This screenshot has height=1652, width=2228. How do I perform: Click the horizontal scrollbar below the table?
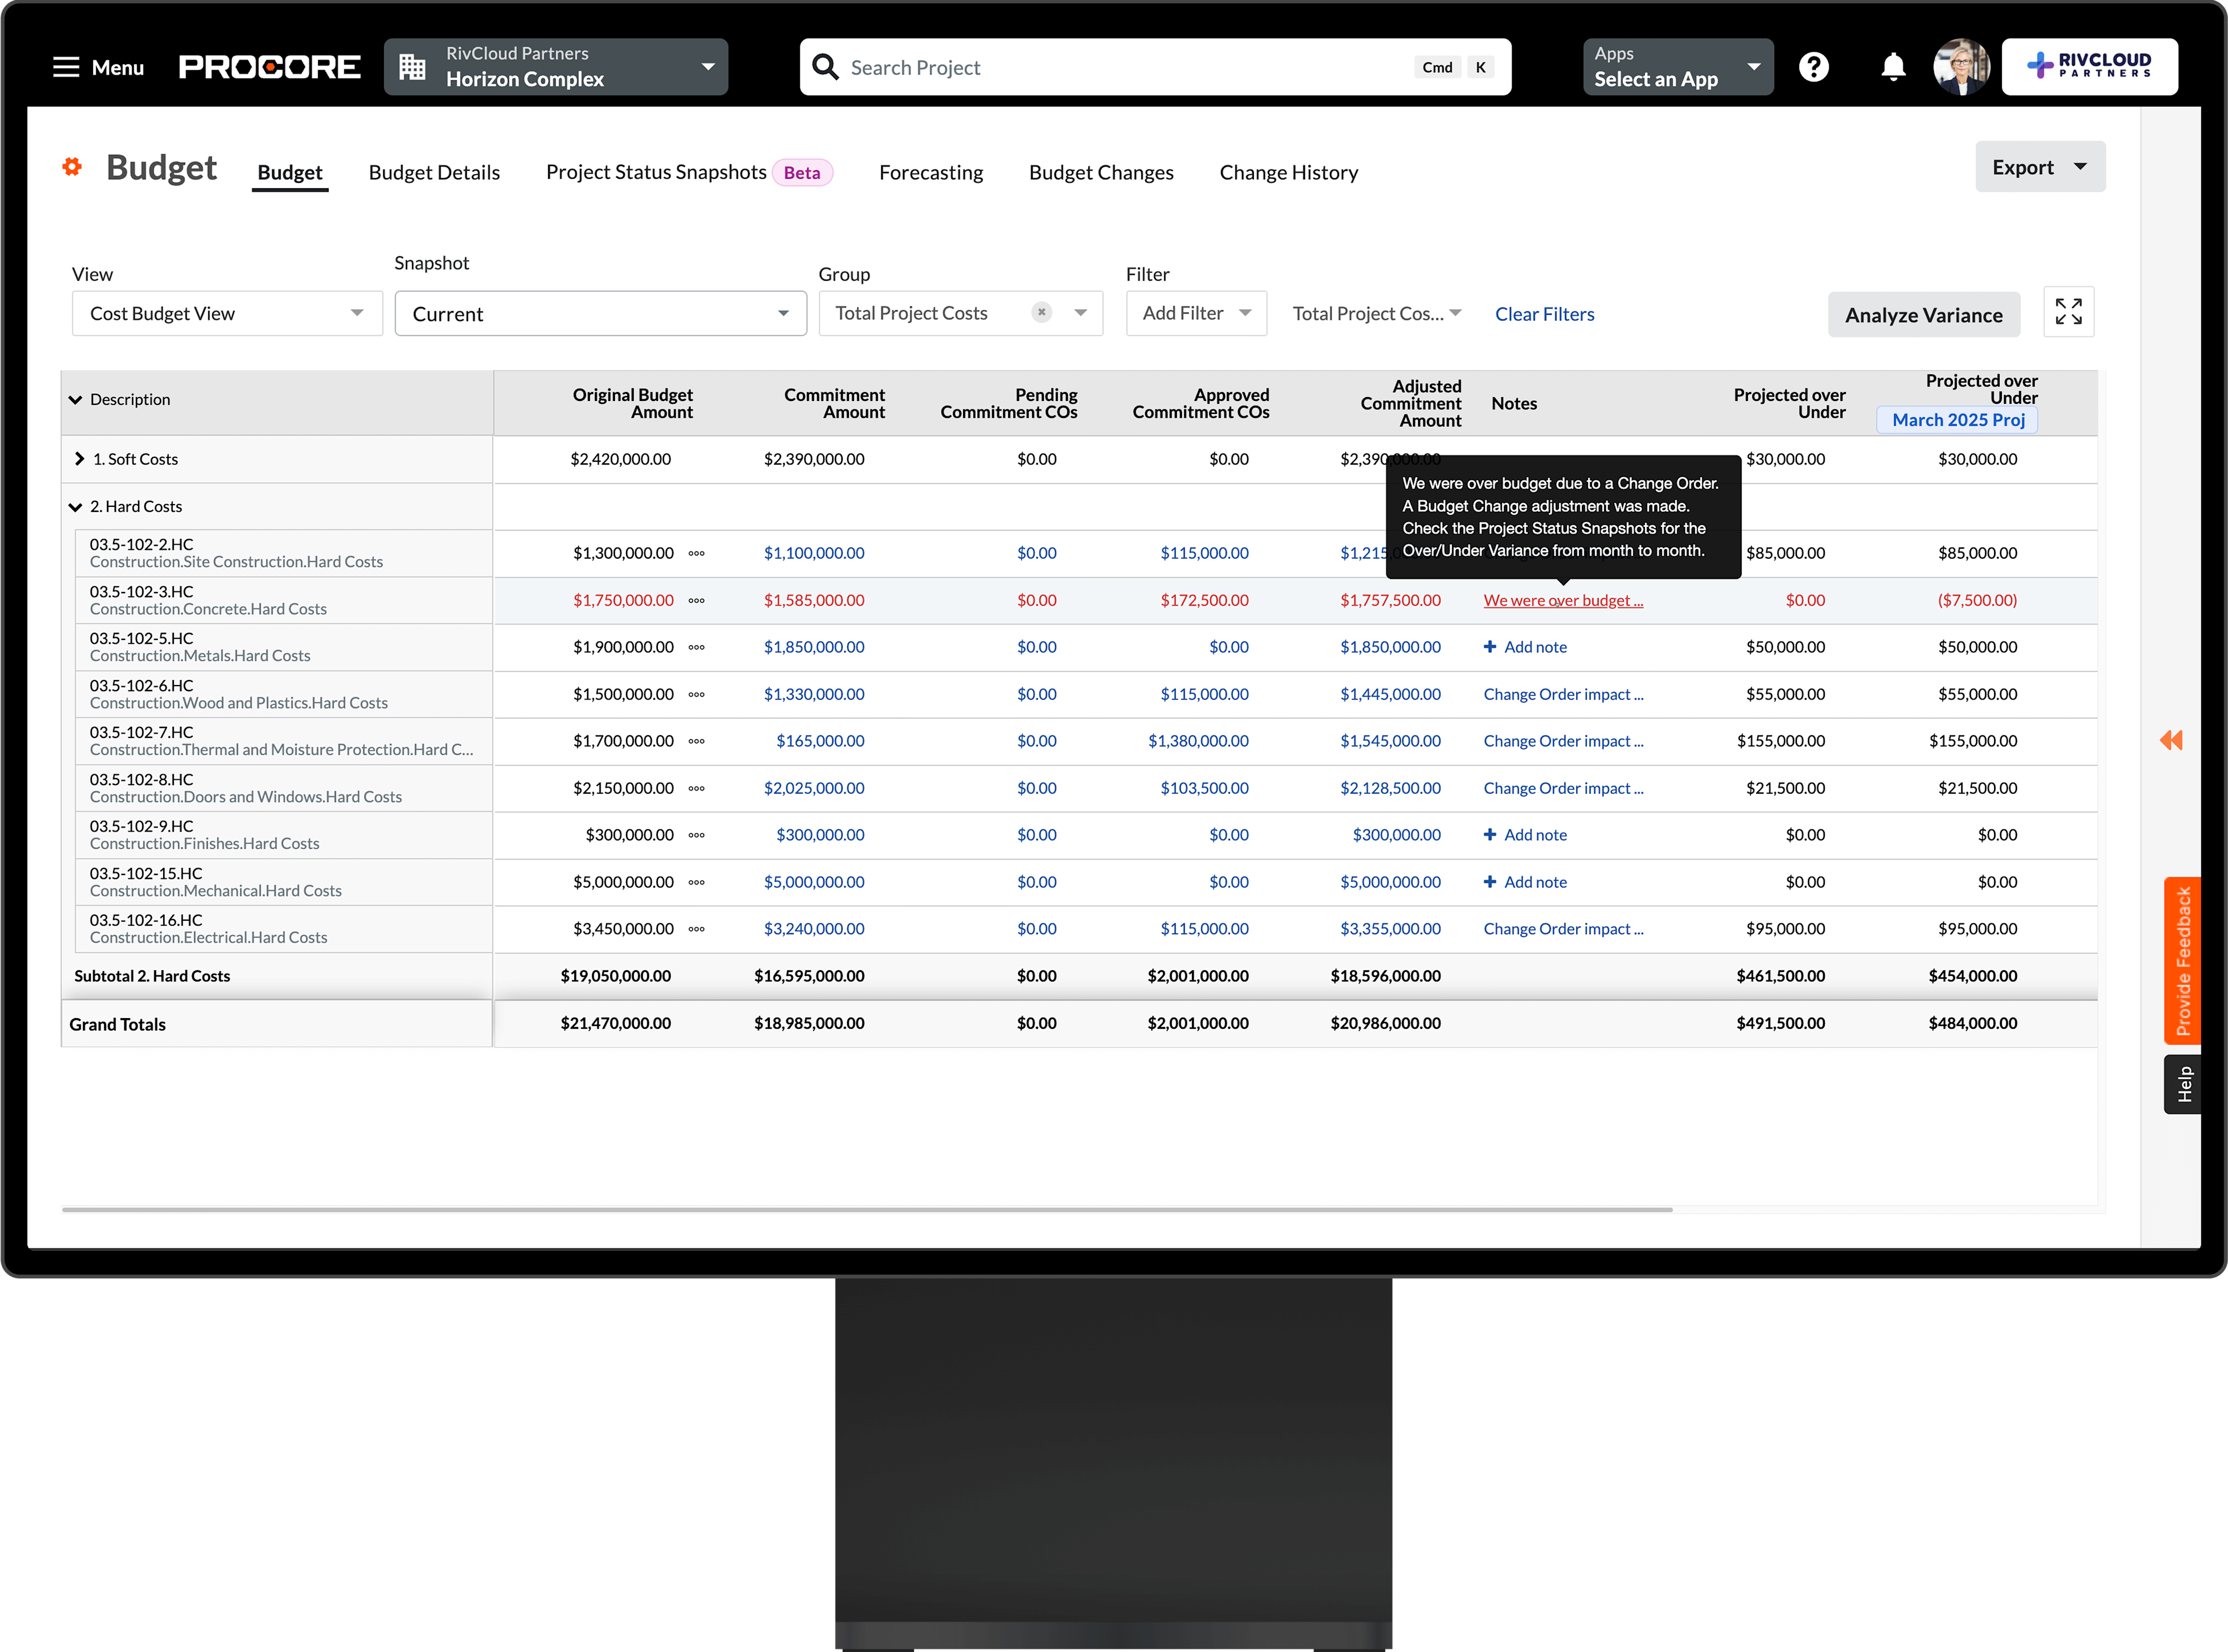tap(866, 1210)
